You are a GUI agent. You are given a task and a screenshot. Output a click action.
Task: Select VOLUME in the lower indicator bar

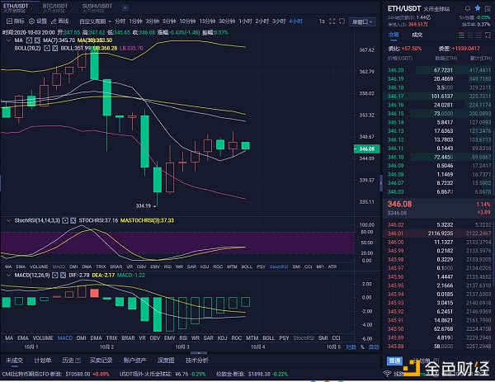[x=43, y=337]
